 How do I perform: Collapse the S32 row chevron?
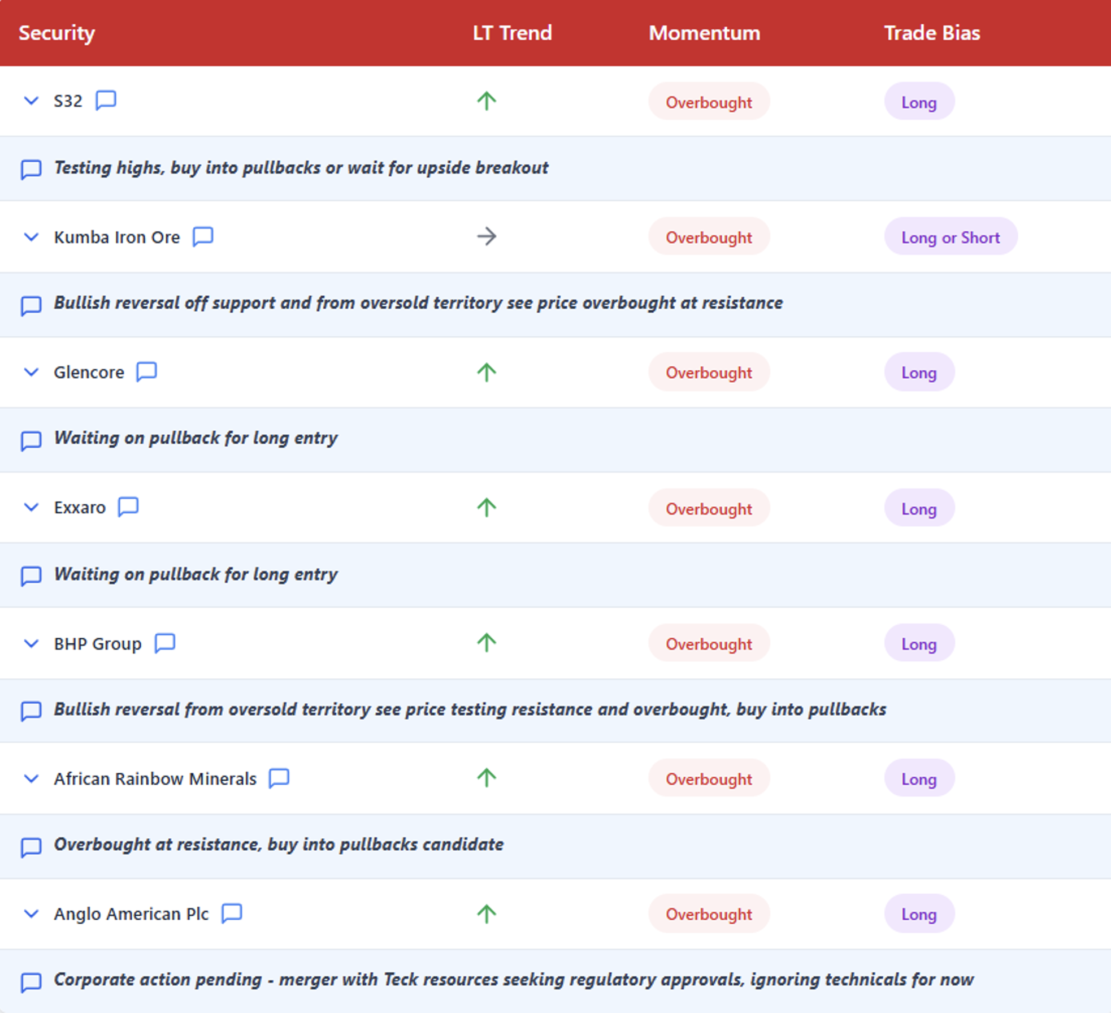coord(32,101)
